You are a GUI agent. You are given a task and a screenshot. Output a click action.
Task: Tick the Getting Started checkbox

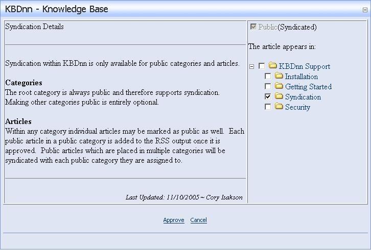(268, 87)
